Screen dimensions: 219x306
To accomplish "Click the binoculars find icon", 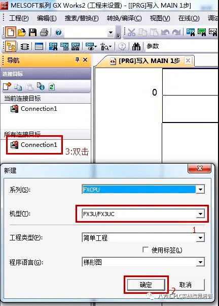I will coord(136,46).
